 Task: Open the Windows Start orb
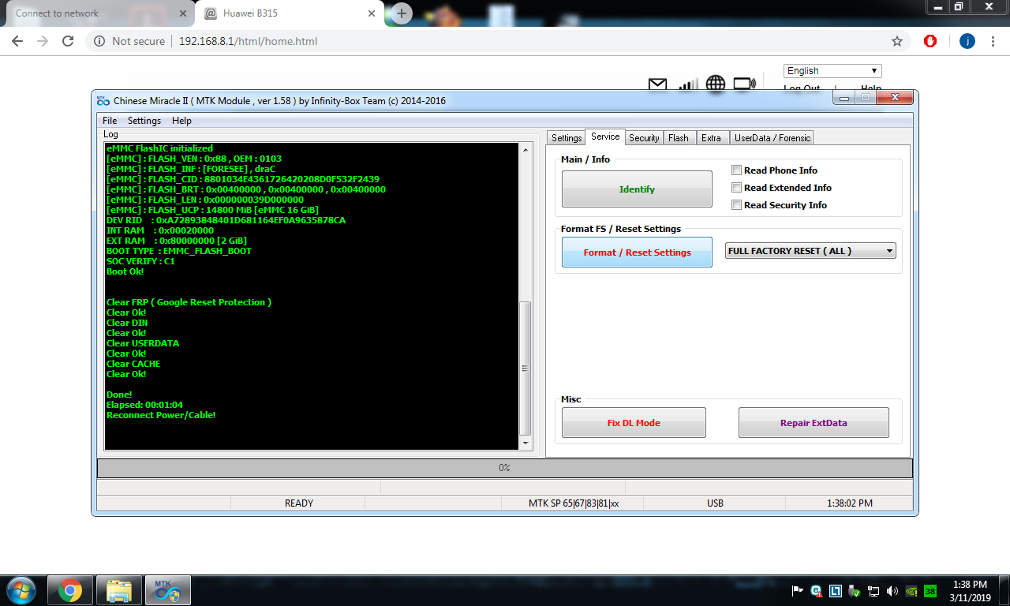pos(20,590)
